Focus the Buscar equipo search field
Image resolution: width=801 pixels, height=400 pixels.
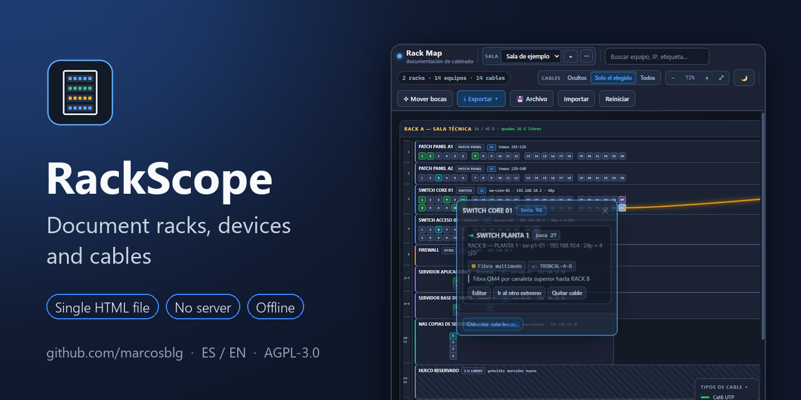coord(657,56)
